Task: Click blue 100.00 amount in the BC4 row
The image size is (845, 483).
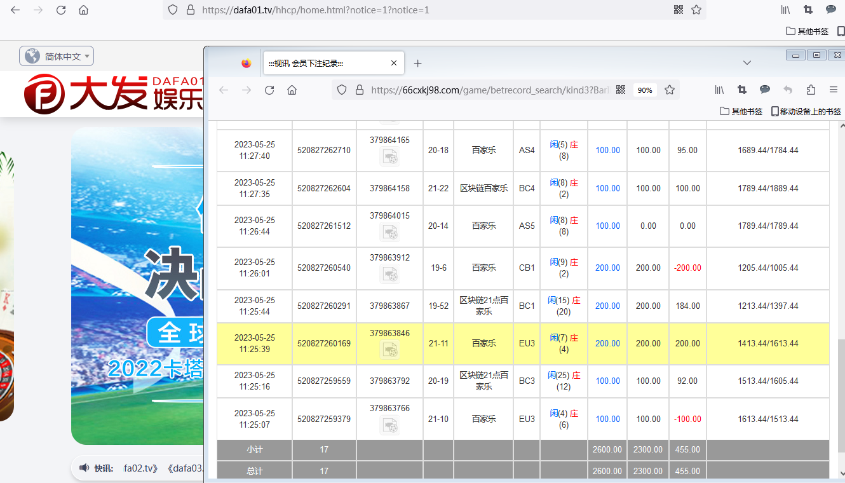Action: point(607,188)
